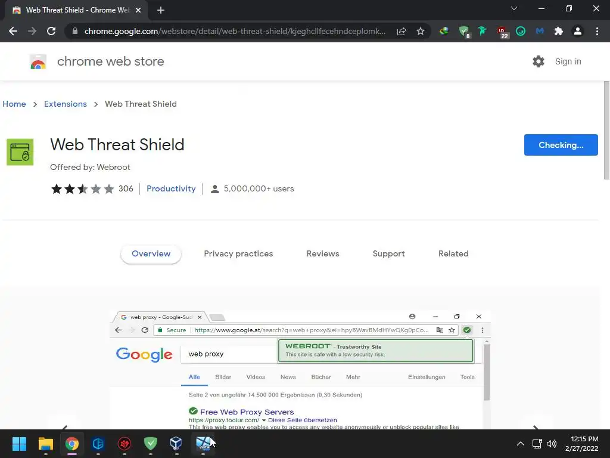The image size is (610, 458).
Task: Open the Windows Start menu
Action: coord(19,444)
